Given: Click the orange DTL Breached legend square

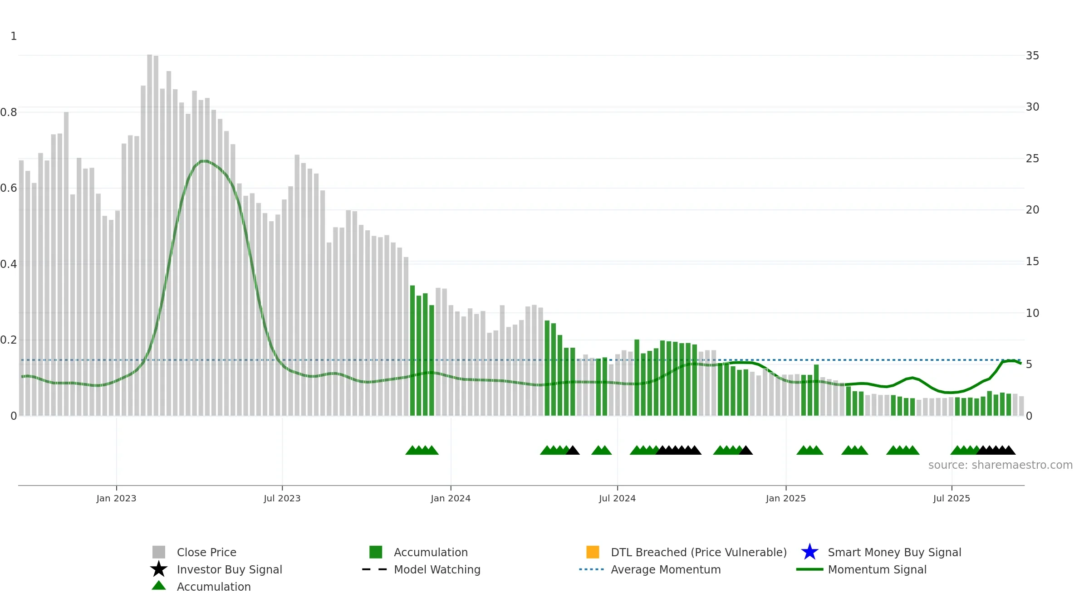Looking at the screenshot, I should (593, 552).
